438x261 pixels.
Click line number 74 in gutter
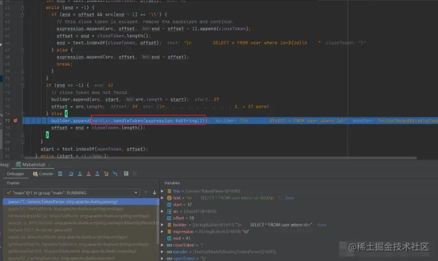(x=7, y=99)
